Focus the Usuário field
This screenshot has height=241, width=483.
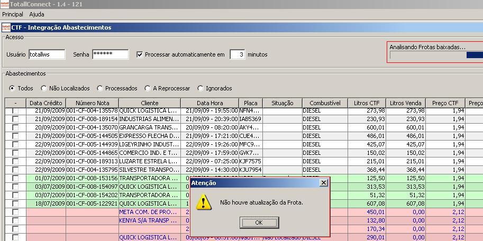[47, 54]
